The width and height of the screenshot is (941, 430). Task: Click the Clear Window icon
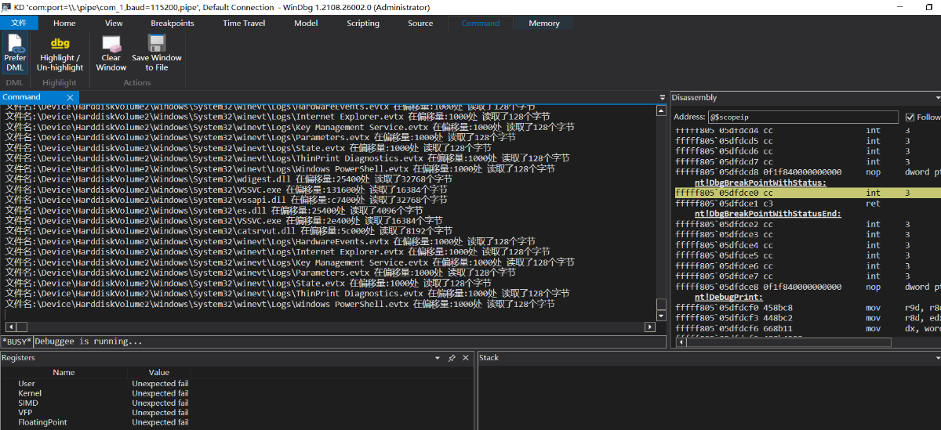[111, 43]
